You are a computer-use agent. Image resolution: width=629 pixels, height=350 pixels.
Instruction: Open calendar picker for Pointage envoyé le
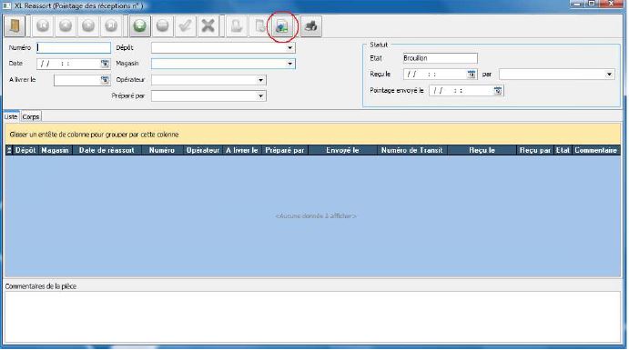click(x=498, y=91)
